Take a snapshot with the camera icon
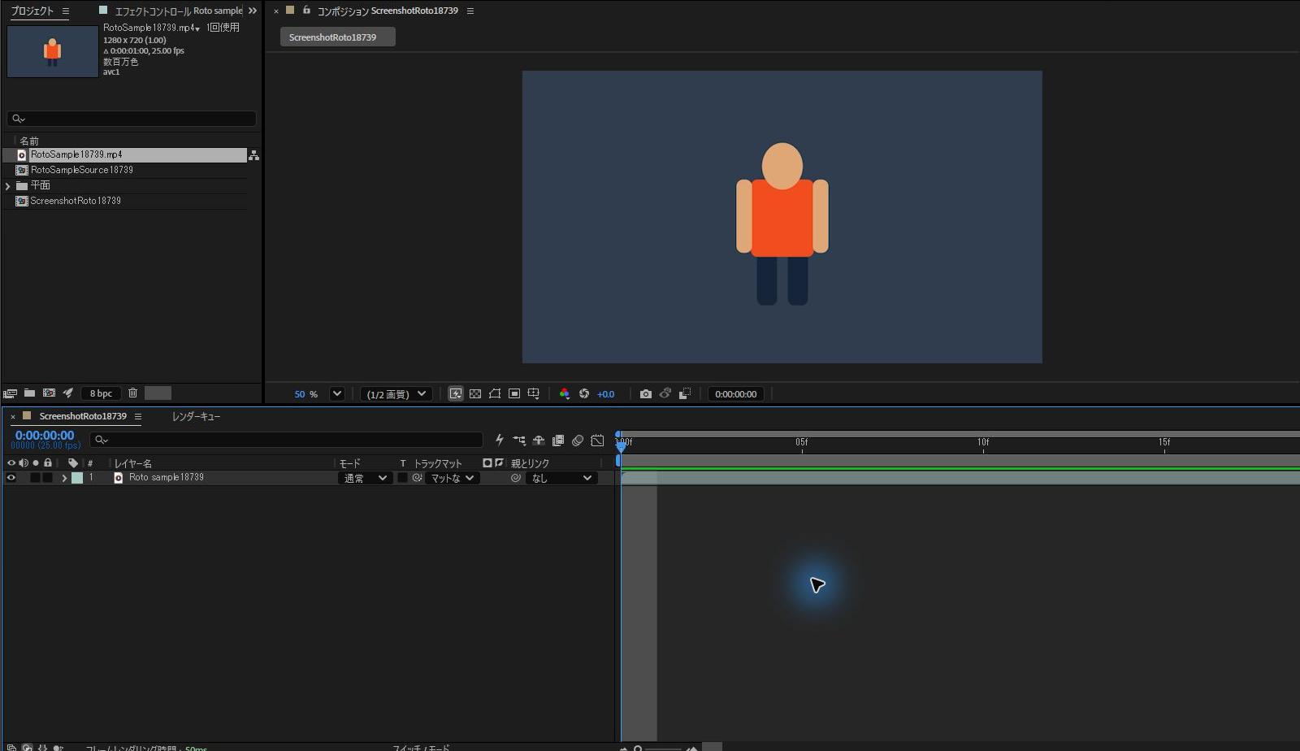 pos(646,393)
